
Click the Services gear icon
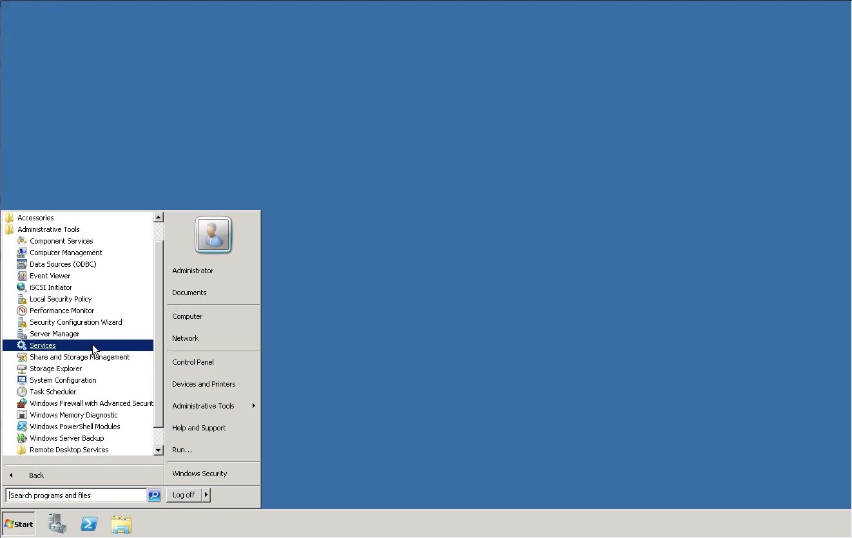pyautogui.click(x=22, y=345)
